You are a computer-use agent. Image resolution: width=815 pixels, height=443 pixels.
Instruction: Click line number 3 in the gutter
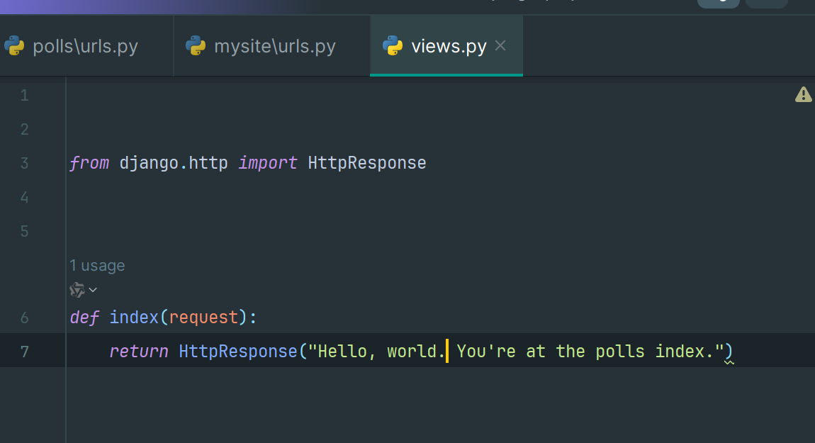click(x=25, y=163)
